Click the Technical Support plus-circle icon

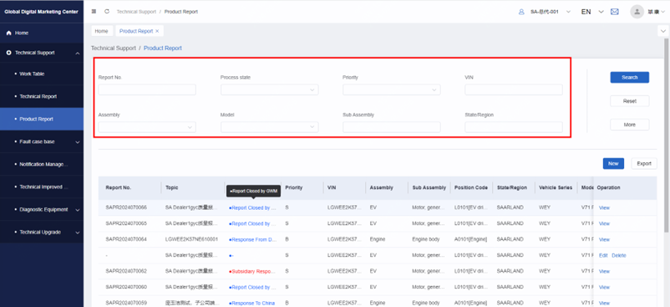[8, 53]
